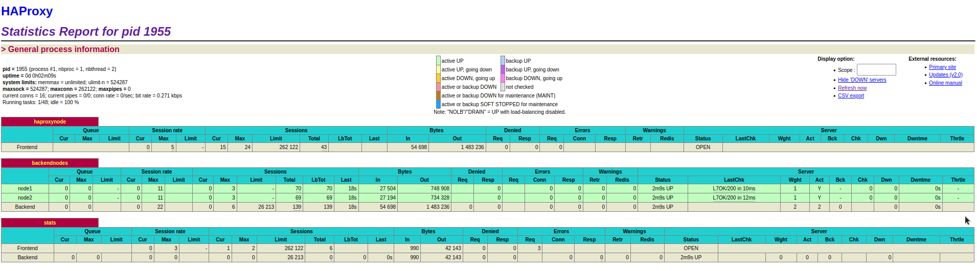Screen dimensions: 977x271
Task: Click the uptime value line
Action: pyautogui.click(x=30, y=76)
